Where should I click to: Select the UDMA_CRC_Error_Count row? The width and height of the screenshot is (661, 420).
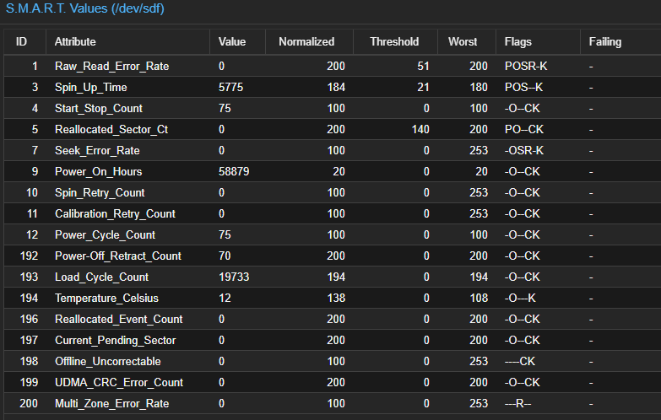(333, 382)
